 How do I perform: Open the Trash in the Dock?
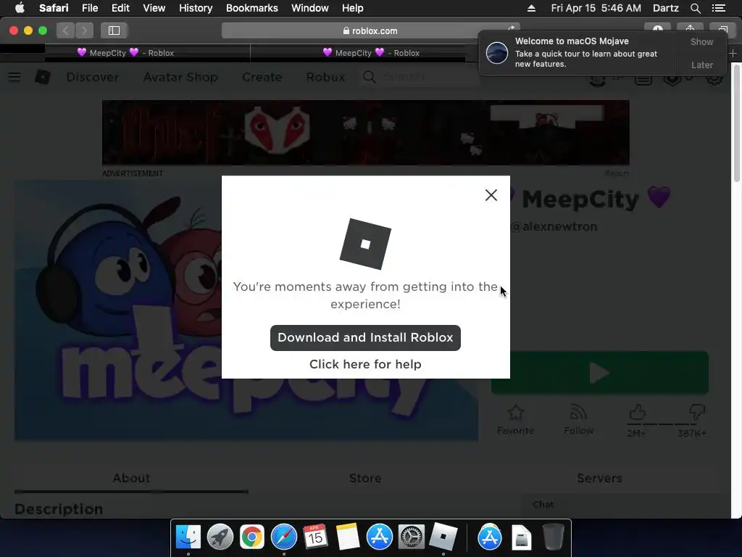pyautogui.click(x=553, y=537)
